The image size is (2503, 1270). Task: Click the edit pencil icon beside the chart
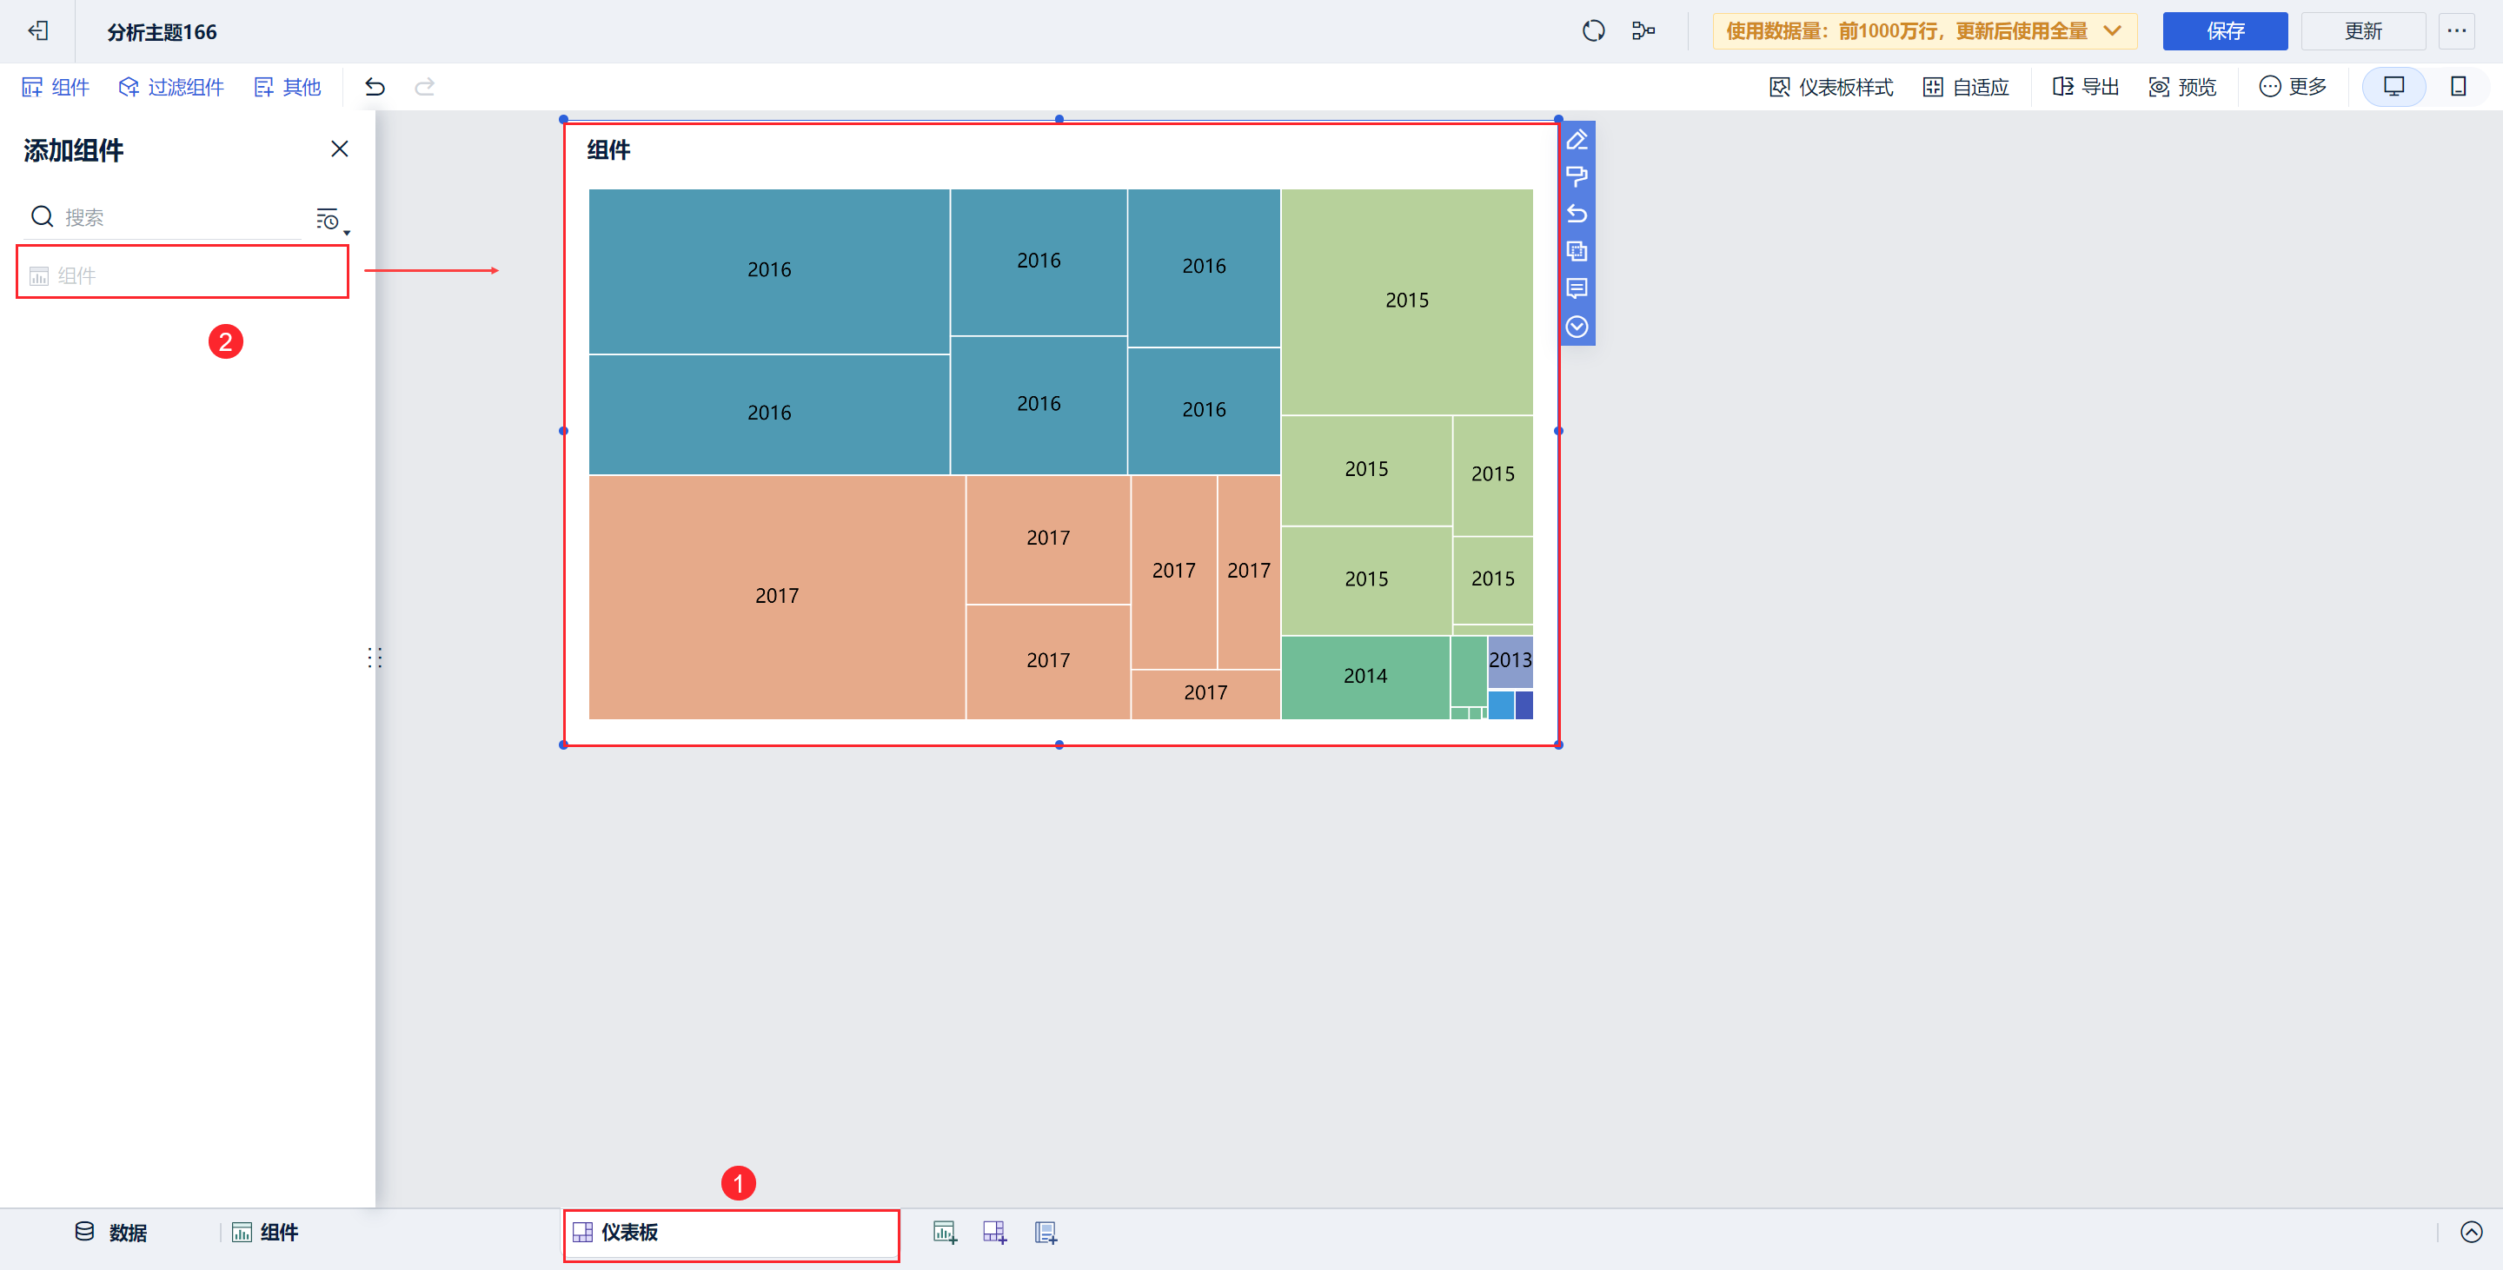[1576, 140]
